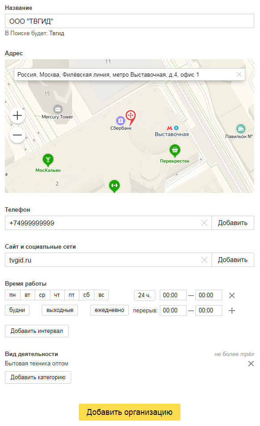Toggle Monday (пн) day button
260x426 pixels.
tap(12, 295)
